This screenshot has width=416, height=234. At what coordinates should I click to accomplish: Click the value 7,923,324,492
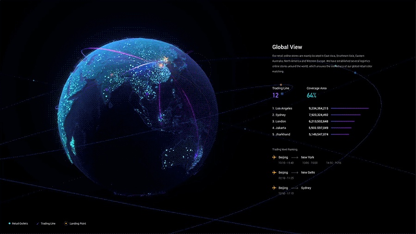point(318,115)
